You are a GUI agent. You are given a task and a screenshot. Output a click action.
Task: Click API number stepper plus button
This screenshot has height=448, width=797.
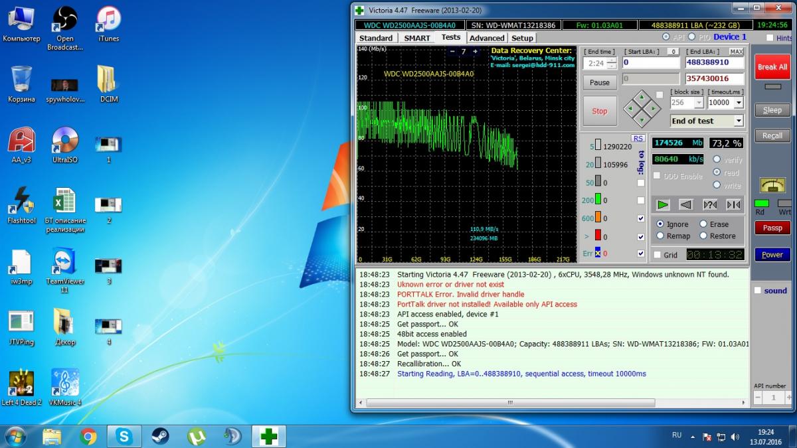788,398
